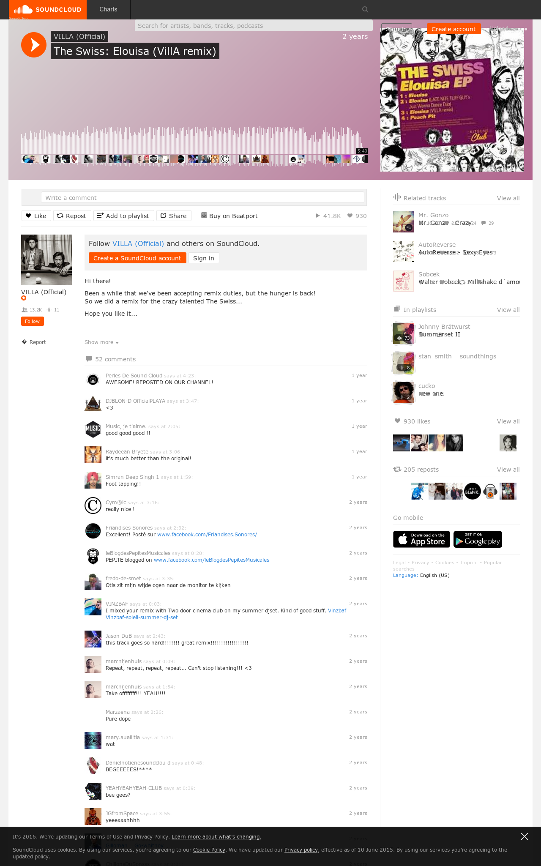
Task: Open stan_smith soundthings playlist thumbnail
Action: pos(404,363)
